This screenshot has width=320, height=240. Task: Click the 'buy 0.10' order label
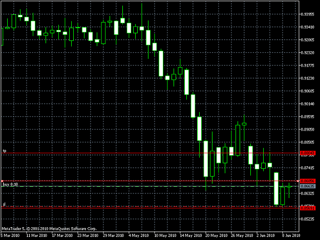click(x=10, y=184)
